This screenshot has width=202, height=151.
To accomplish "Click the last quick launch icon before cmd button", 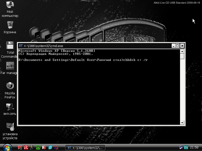I will click(56, 147).
